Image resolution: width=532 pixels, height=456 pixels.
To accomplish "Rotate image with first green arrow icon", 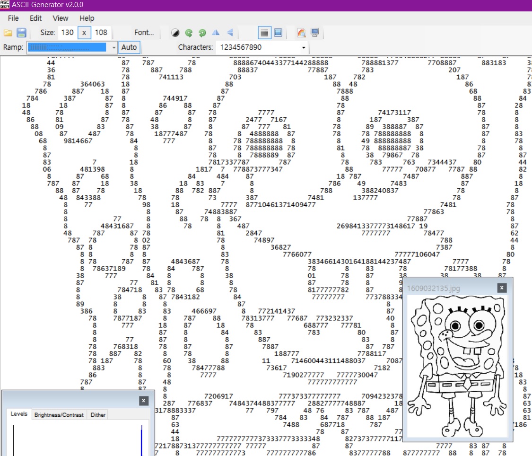I will pyautogui.click(x=189, y=33).
